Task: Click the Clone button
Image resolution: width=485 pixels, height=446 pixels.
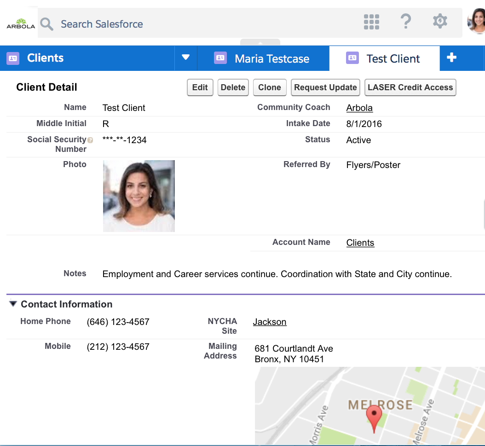Action: 269,87
